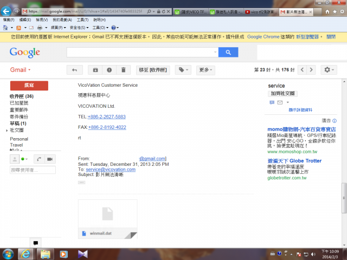This screenshot has height=260, width=347.
Task: Open File Explorer from the taskbar
Action: tap(46, 254)
